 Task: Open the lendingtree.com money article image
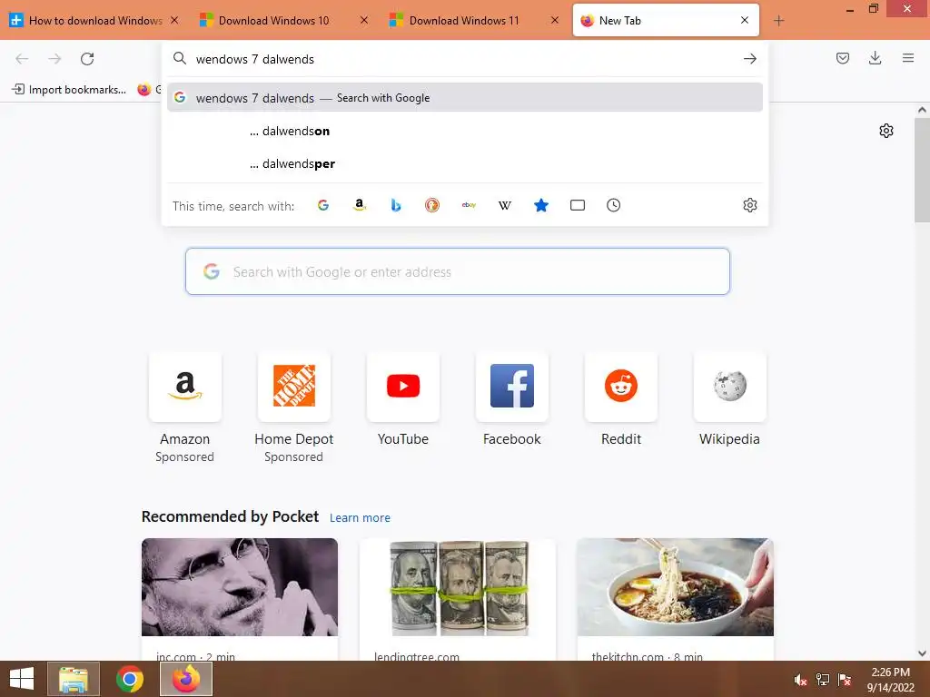pos(458,587)
